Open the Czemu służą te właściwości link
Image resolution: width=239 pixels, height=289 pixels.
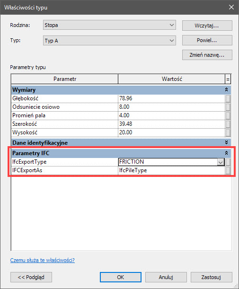tap(43, 260)
